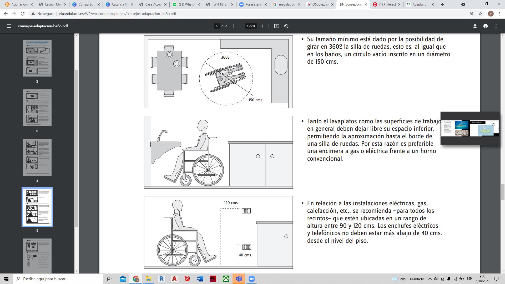Image resolution: width=505 pixels, height=284 pixels.
Task: Close the Asignaciones tab
Action: coord(32,4)
